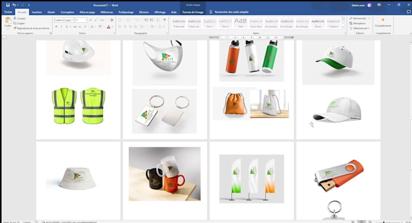Click Rechercher in the Édition group

(x=359, y=18)
